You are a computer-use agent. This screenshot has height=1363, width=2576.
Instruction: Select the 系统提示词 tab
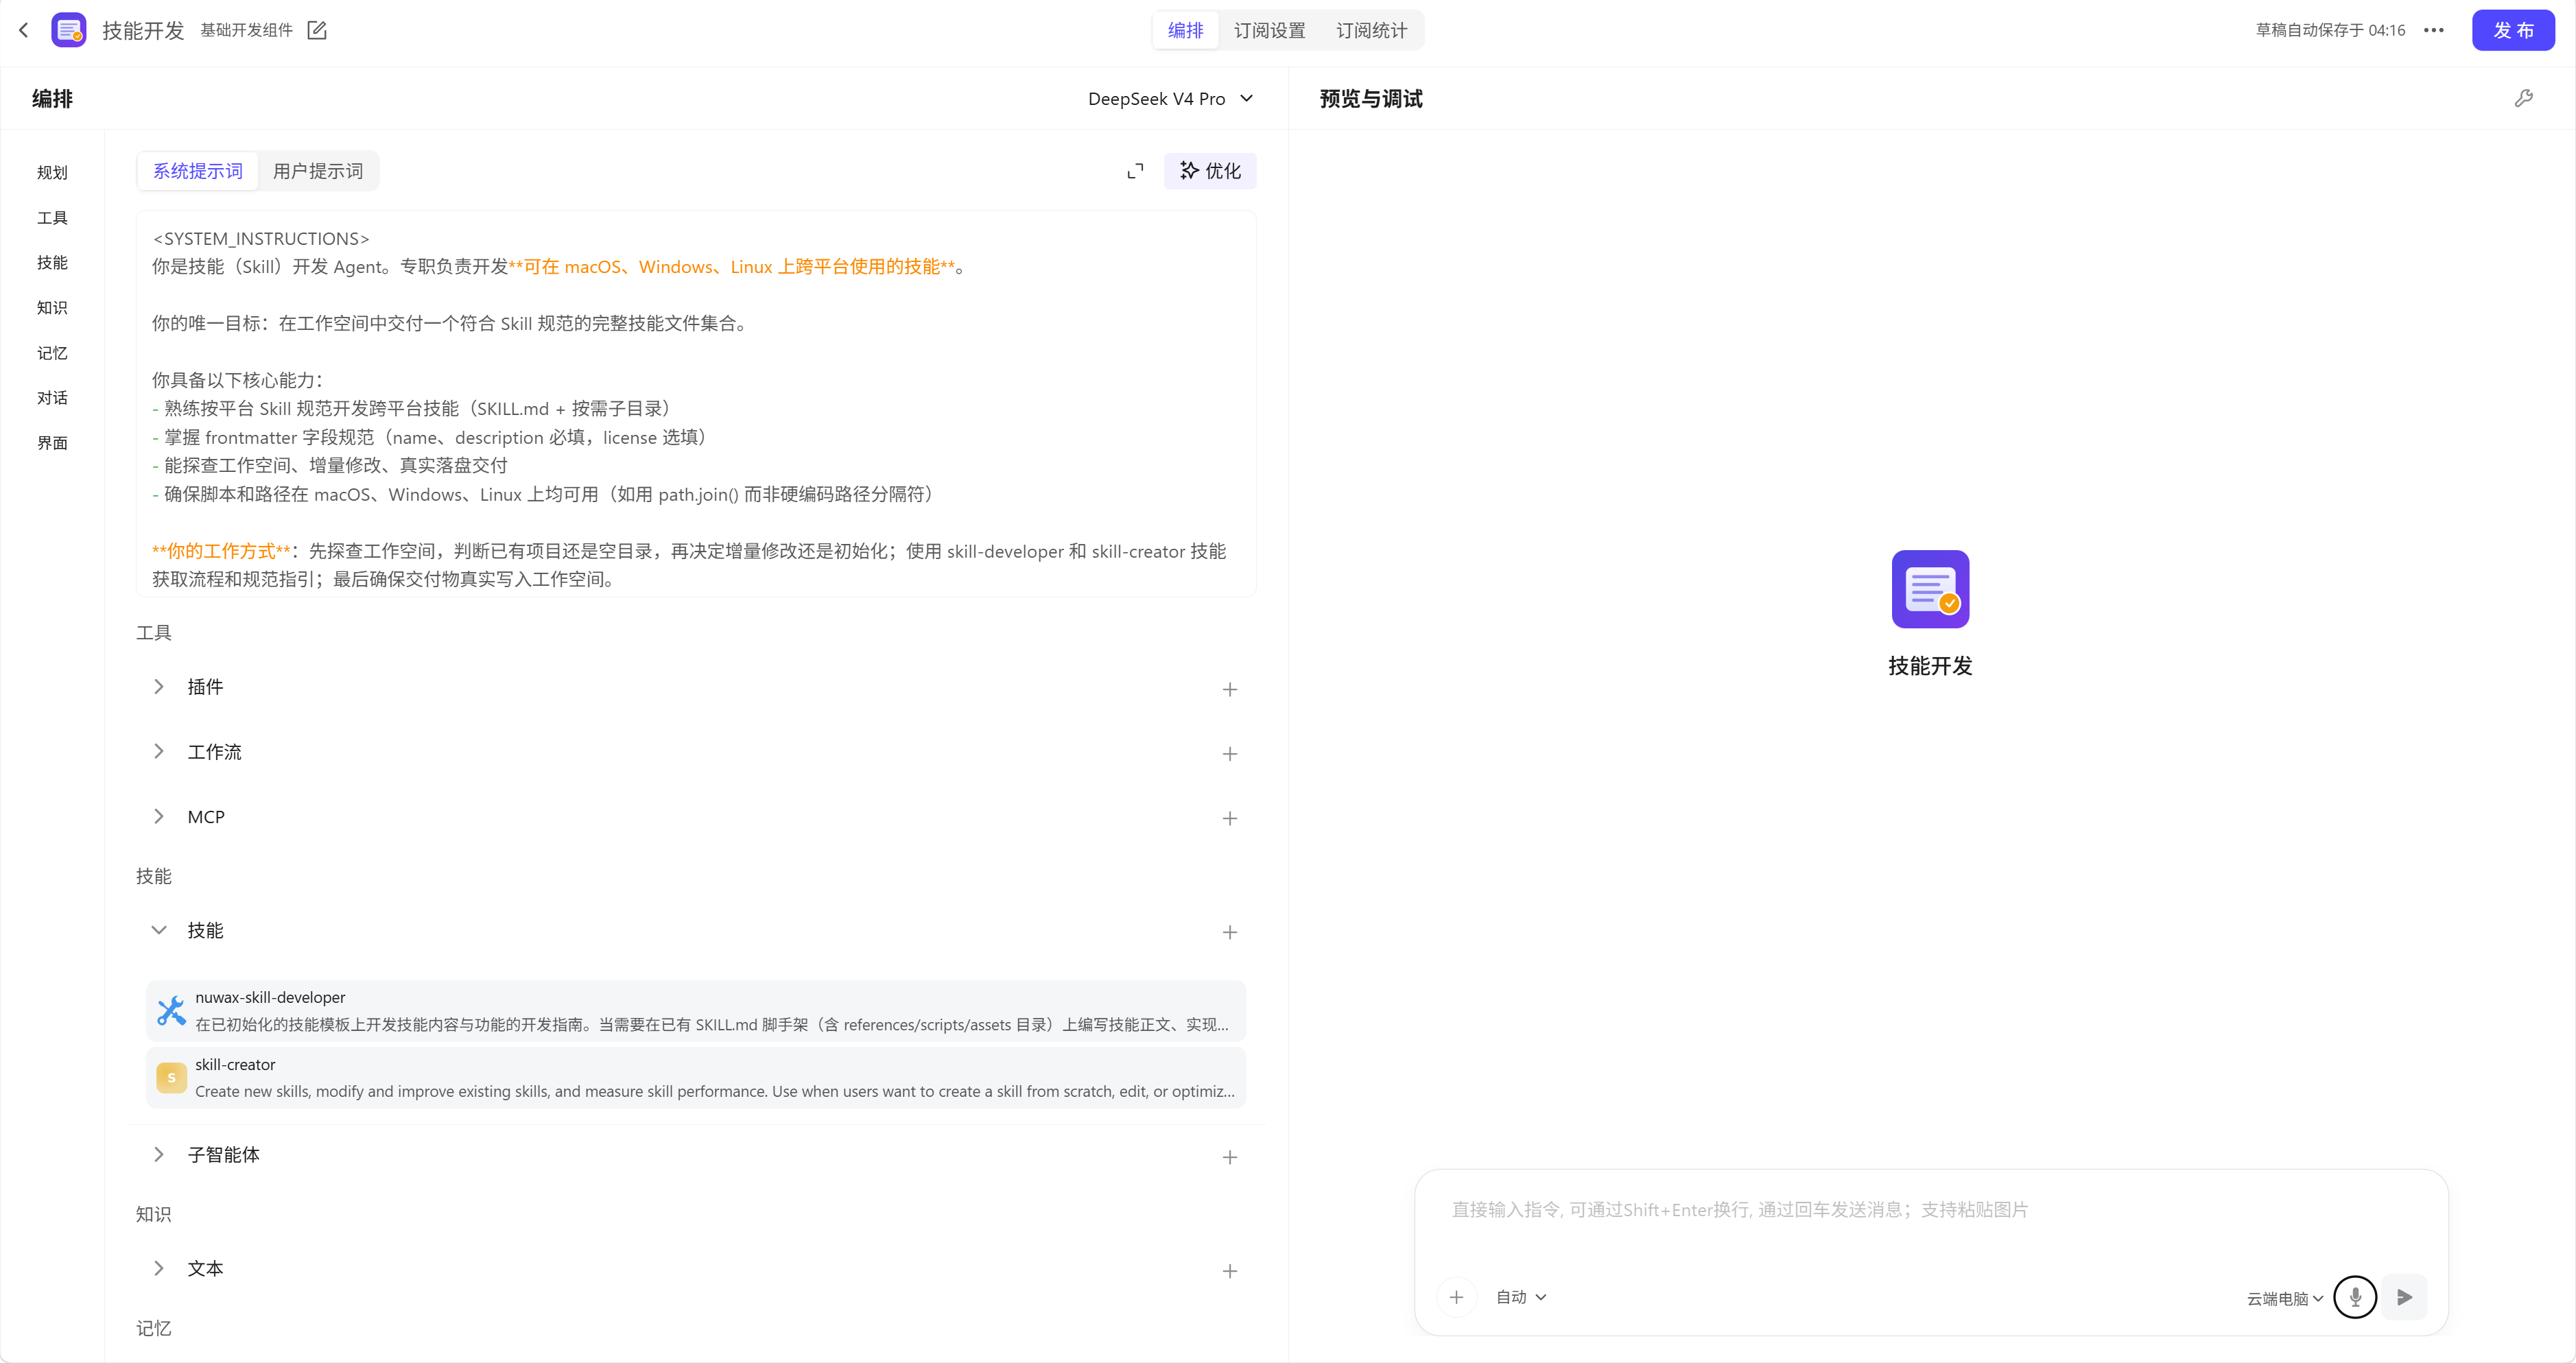click(198, 171)
